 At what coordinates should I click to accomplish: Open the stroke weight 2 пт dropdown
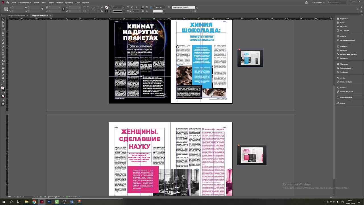tap(124, 7)
